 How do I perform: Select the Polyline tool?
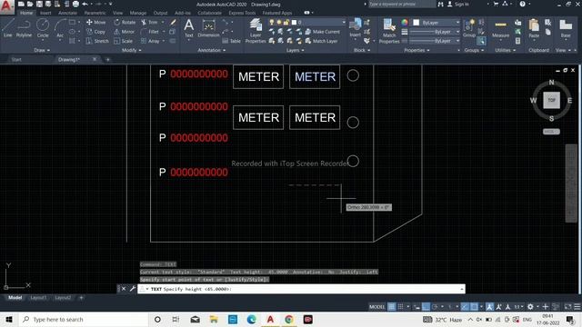pos(24,28)
